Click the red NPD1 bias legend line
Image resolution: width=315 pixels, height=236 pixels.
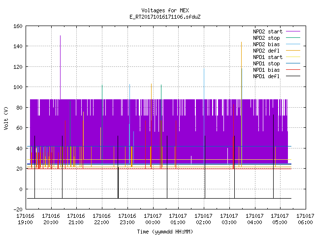click(x=293, y=70)
